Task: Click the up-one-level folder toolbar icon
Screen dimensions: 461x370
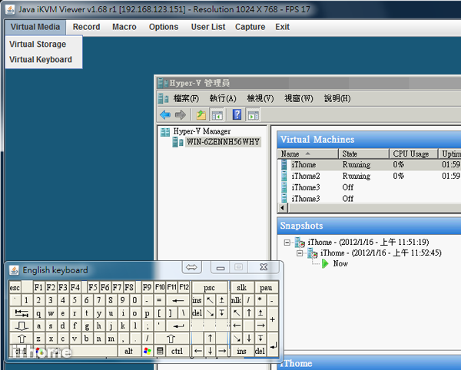Action: (x=201, y=115)
